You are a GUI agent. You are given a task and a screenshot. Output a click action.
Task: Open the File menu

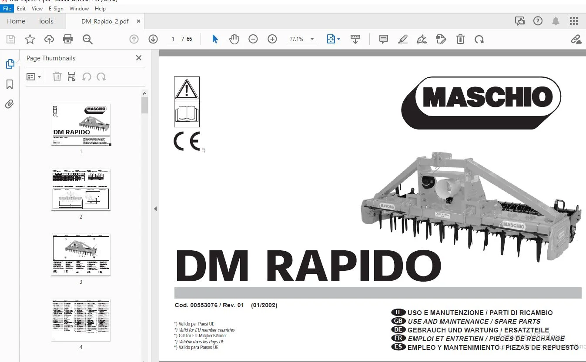pyautogui.click(x=7, y=8)
